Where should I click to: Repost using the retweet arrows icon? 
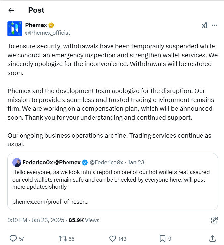point(63,239)
